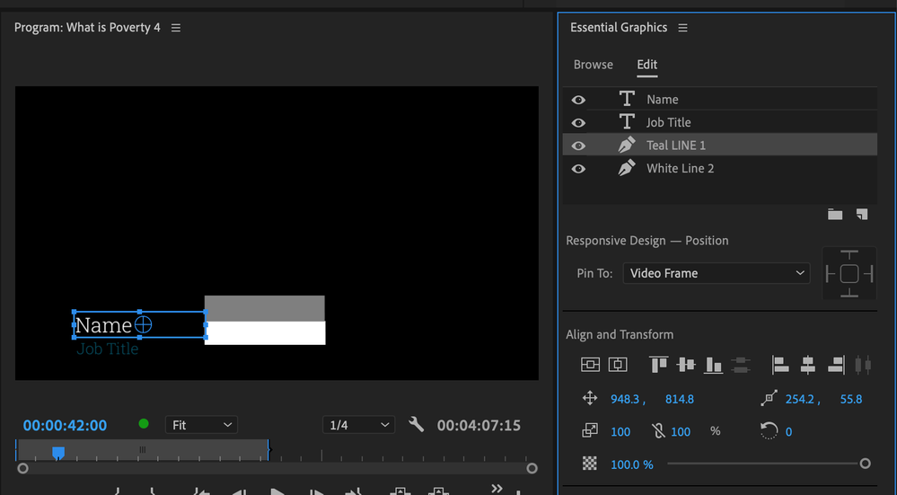Click the right zoom scroll bar handle

pyautogui.click(x=532, y=468)
